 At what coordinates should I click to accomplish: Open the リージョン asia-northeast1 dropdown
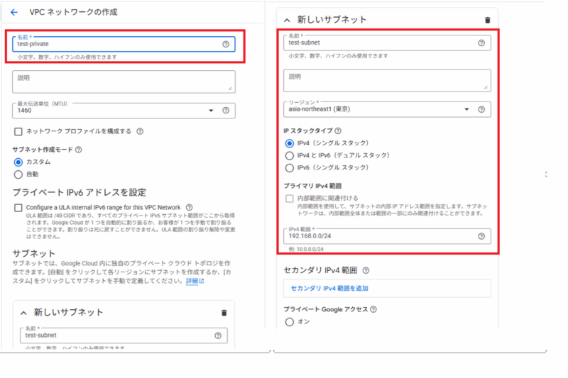coord(466,109)
